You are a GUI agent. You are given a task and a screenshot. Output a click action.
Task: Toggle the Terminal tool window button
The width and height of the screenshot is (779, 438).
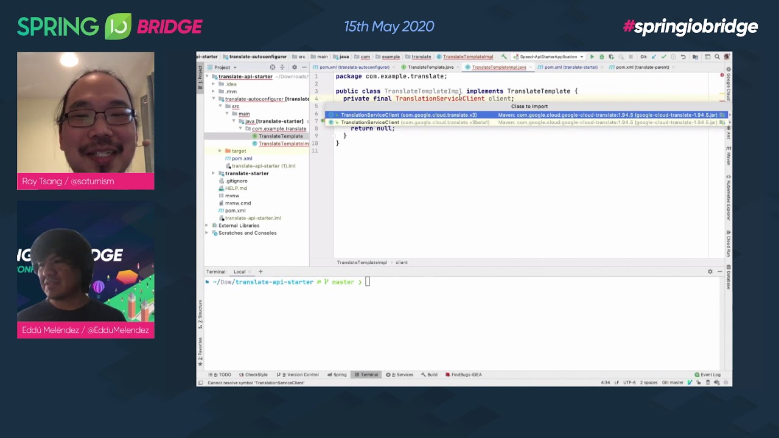(x=366, y=375)
